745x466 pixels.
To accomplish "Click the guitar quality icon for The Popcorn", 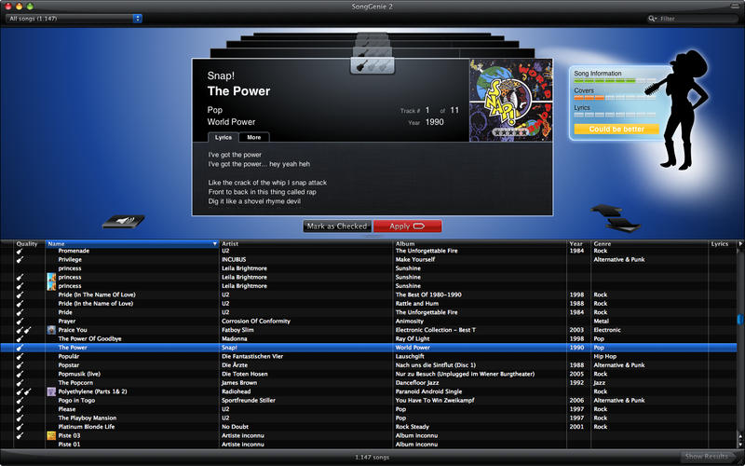I will click(20, 383).
